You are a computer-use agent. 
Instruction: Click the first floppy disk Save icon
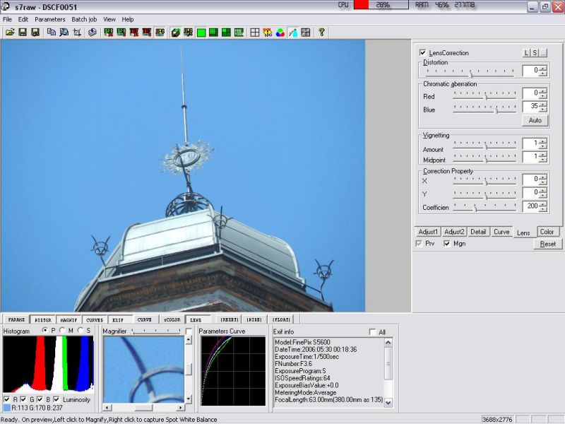[x=23, y=33]
